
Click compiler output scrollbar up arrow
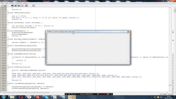pos(128,34)
